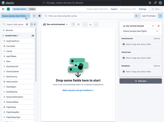Open the hamburger navigation menu
Image resolution: width=164 pixels, height=122 pixels.
[x=3, y=9]
